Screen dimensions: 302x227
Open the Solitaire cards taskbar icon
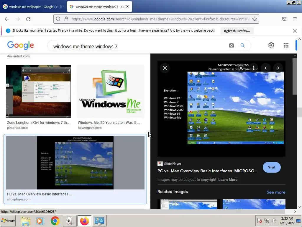pos(70,221)
